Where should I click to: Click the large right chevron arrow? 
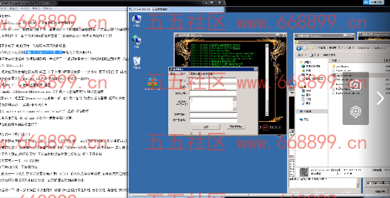tap(380, 98)
